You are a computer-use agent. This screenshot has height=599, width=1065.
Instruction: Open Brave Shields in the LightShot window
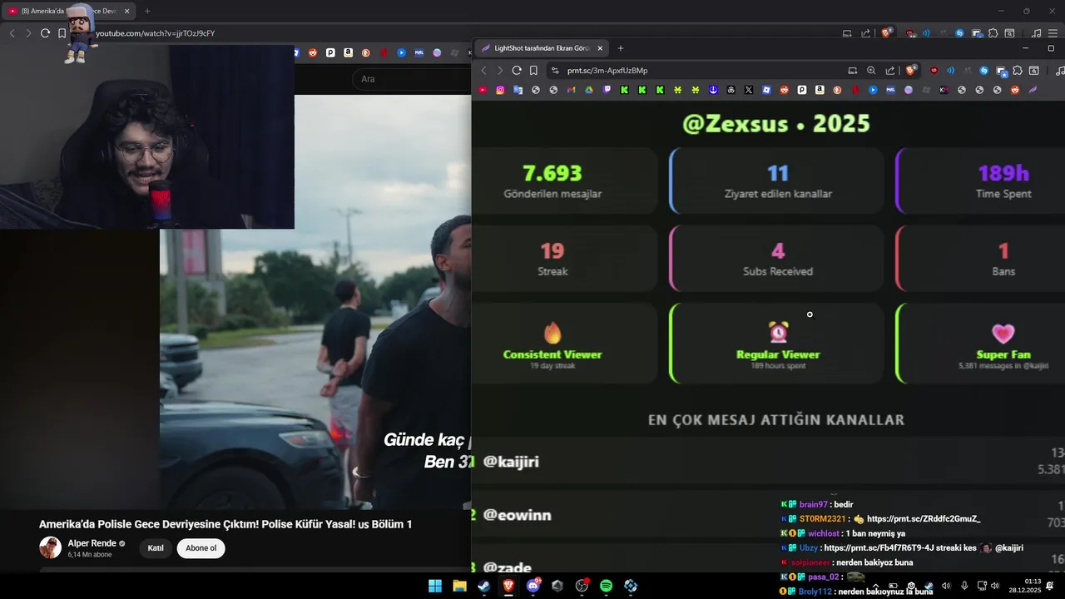click(910, 71)
